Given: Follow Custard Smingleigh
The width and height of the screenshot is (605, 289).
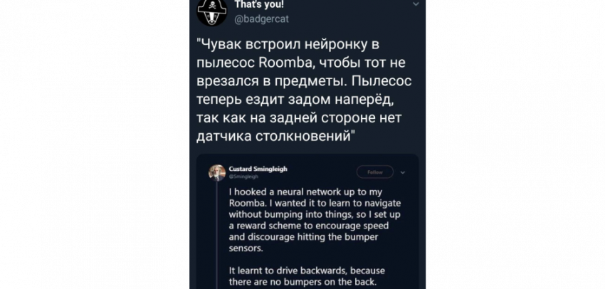Looking at the screenshot, I should [374, 172].
